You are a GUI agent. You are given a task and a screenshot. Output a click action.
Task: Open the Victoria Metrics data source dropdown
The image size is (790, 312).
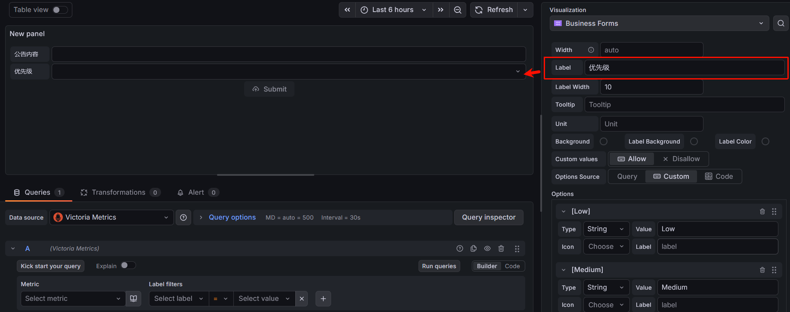(112, 217)
